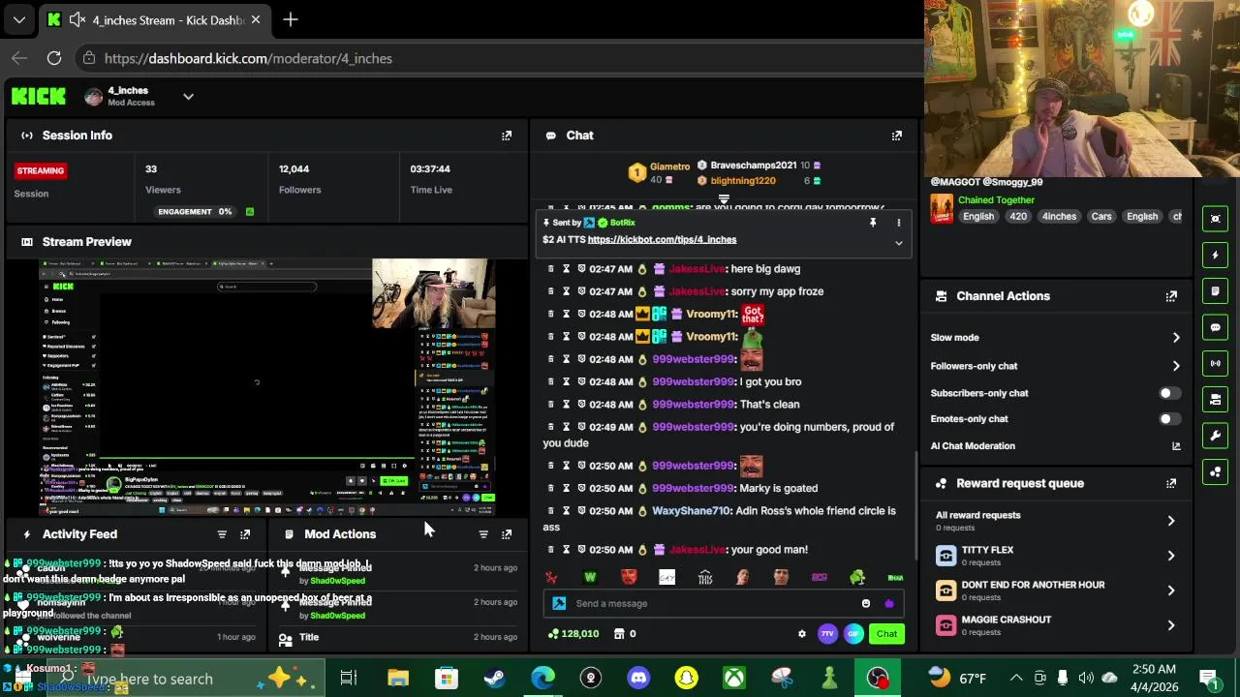Viewport: 1240px width, 697px height.
Task: Click the lightning activity sidebar icon
Action: coord(1216,255)
